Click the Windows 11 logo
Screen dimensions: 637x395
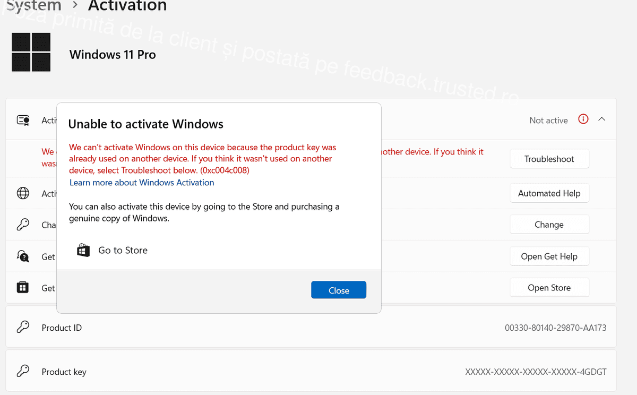(31, 52)
